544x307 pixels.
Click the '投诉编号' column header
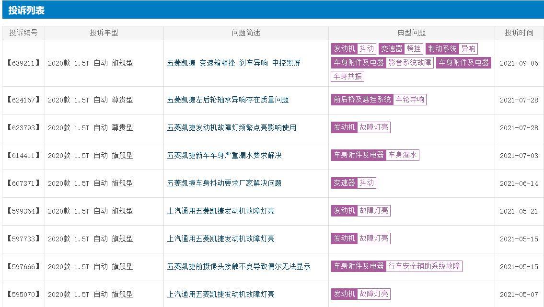click(23, 33)
